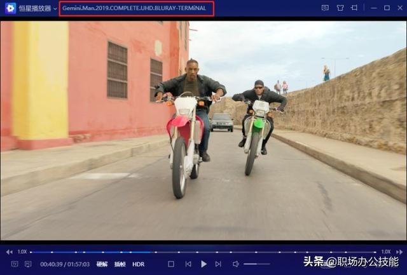Close the player window
The image size is (407, 275).
(x=400, y=8)
